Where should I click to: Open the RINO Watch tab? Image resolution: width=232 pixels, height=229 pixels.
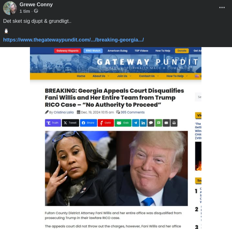point(93,51)
